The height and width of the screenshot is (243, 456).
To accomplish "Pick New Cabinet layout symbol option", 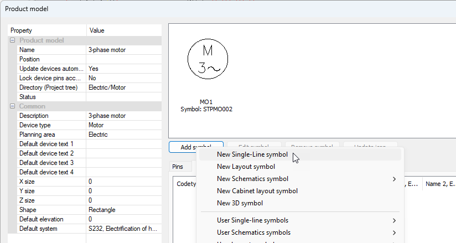I will coord(257,191).
